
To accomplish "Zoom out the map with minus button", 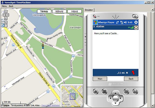I will (x=6, y=26).
